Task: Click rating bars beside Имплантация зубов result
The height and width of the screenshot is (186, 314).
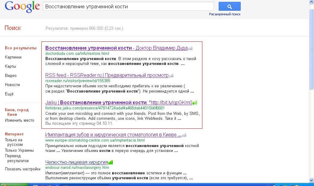Action: coord(184,135)
